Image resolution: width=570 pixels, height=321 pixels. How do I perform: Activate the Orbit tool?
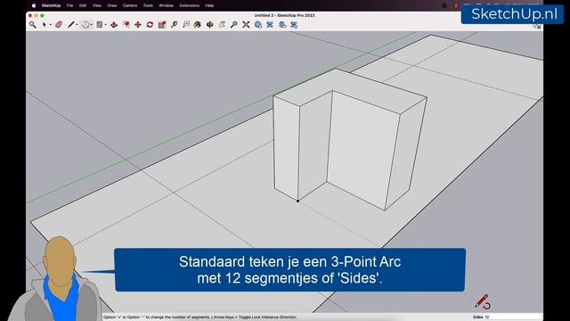point(210,25)
